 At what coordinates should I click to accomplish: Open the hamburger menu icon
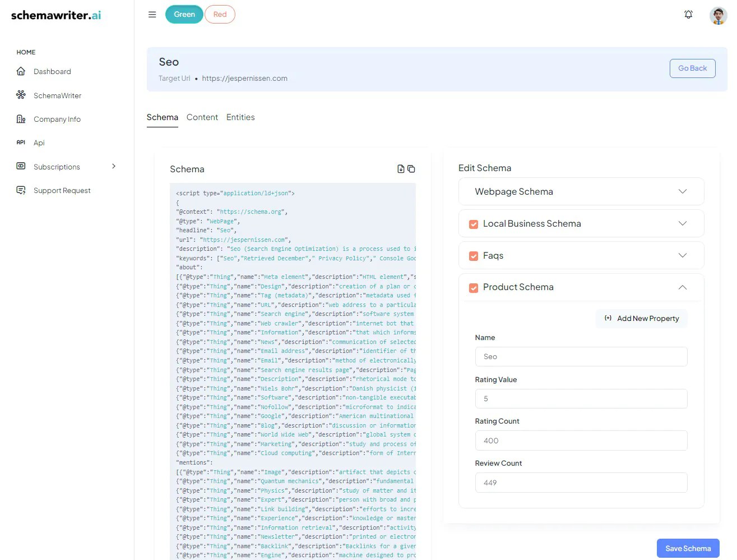click(x=152, y=15)
